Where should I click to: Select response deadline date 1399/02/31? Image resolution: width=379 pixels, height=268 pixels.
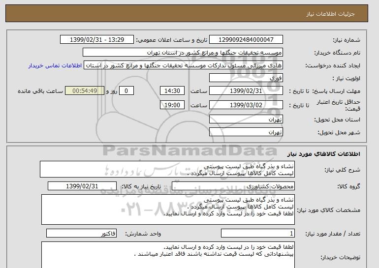[246, 91]
